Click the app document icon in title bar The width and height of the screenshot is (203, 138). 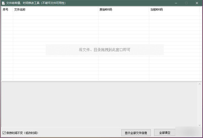coord(3,3)
